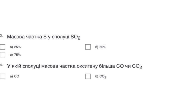Image resolution: width=188 pixels, height=106 pixels.
Task: Click the 'б) CO2' option label
Action: click(101, 77)
